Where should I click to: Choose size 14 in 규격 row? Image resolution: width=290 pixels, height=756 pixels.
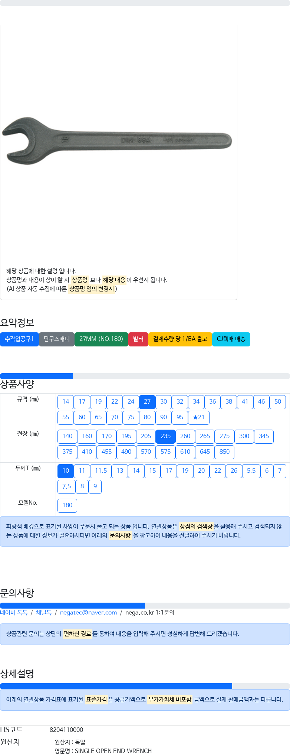(66, 402)
